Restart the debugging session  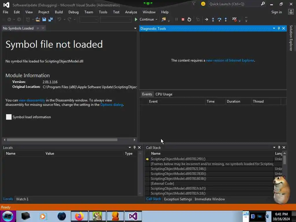189,19
